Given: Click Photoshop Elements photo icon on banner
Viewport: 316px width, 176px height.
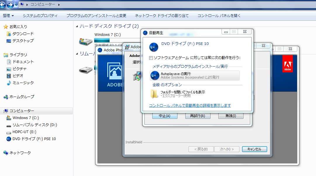Looking at the screenshot, I should pos(115,71).
